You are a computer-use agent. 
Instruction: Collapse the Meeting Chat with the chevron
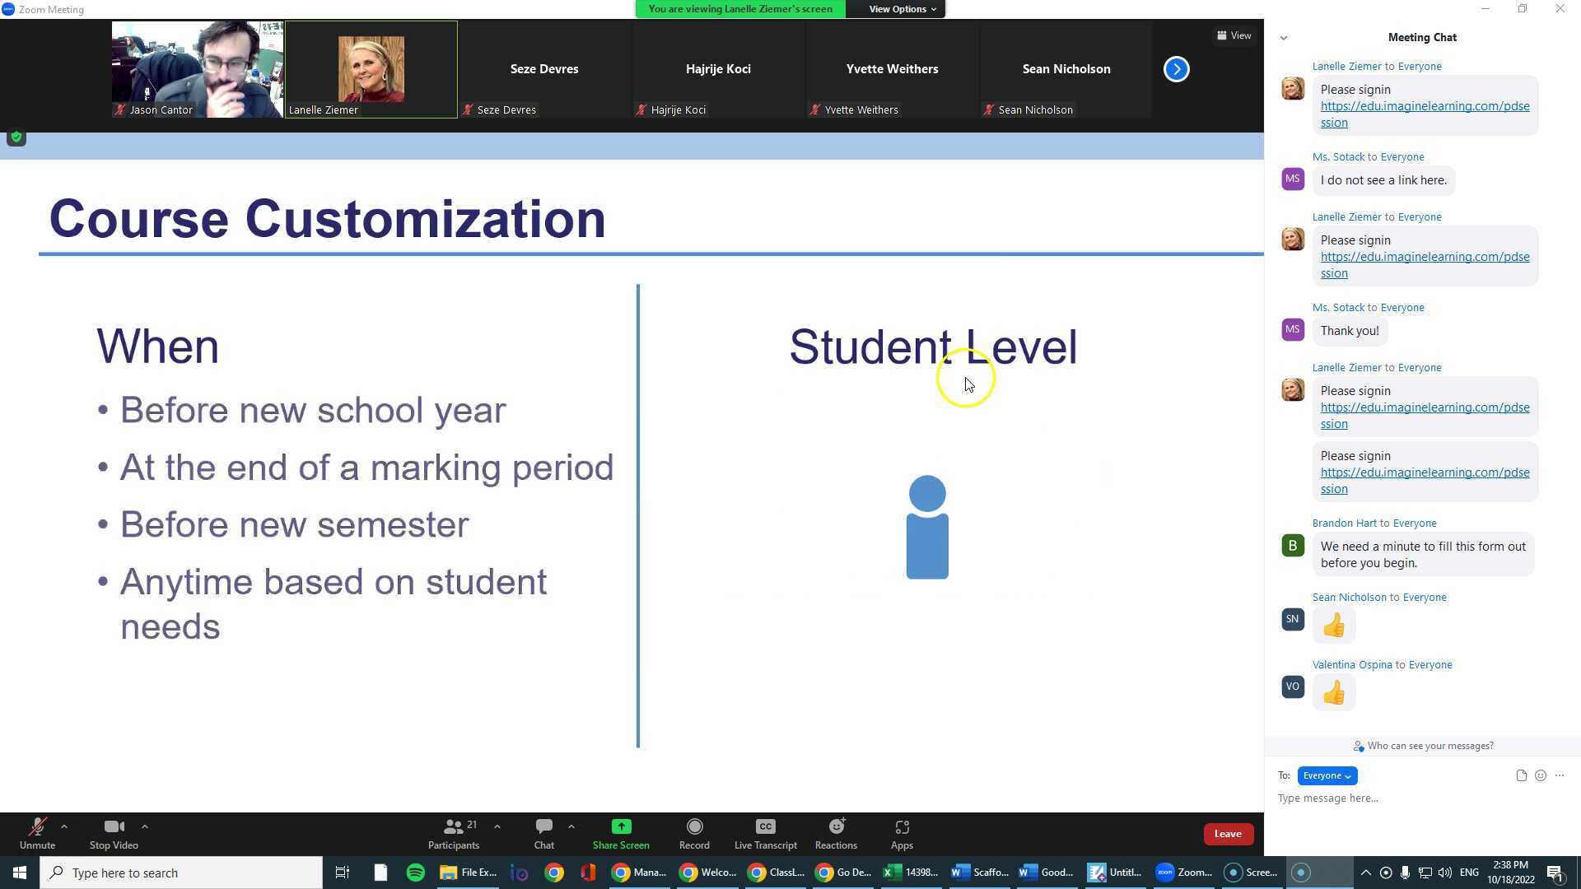[x=1284, y=37]
